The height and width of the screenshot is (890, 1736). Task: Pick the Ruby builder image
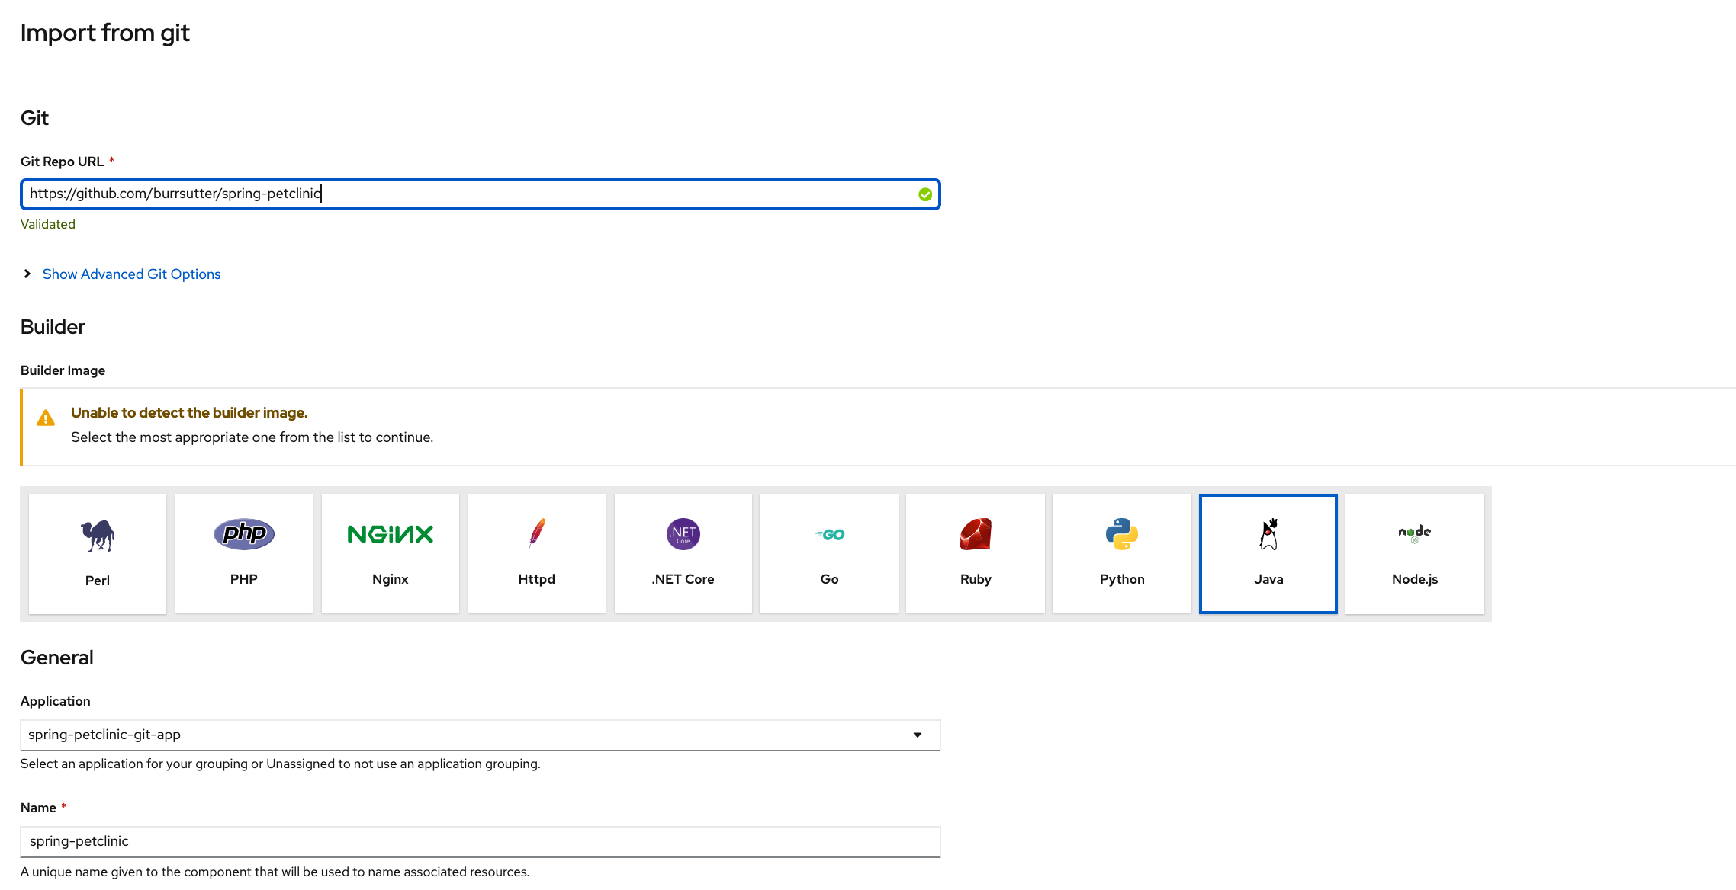976,553
